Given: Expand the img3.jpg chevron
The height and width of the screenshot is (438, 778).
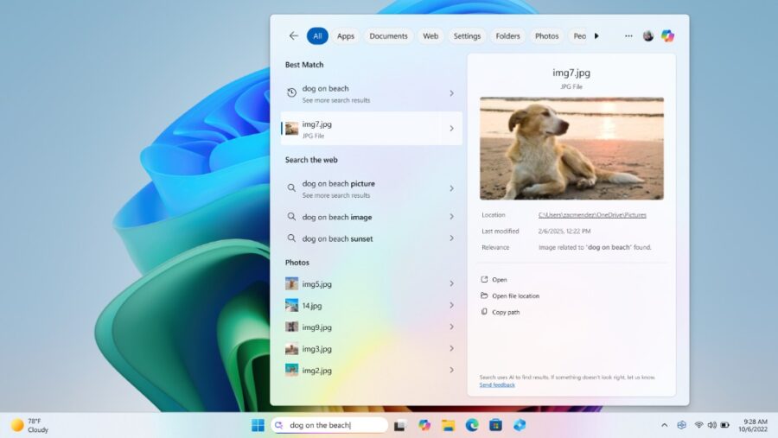Looking at the screenshot, I should (x=451, y=348).
